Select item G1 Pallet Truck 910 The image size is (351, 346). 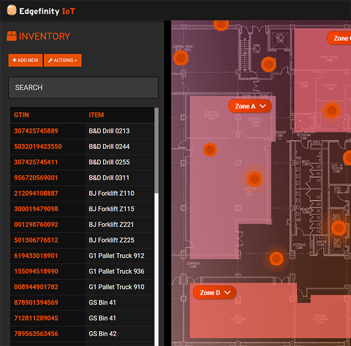[x=116, y=287]
